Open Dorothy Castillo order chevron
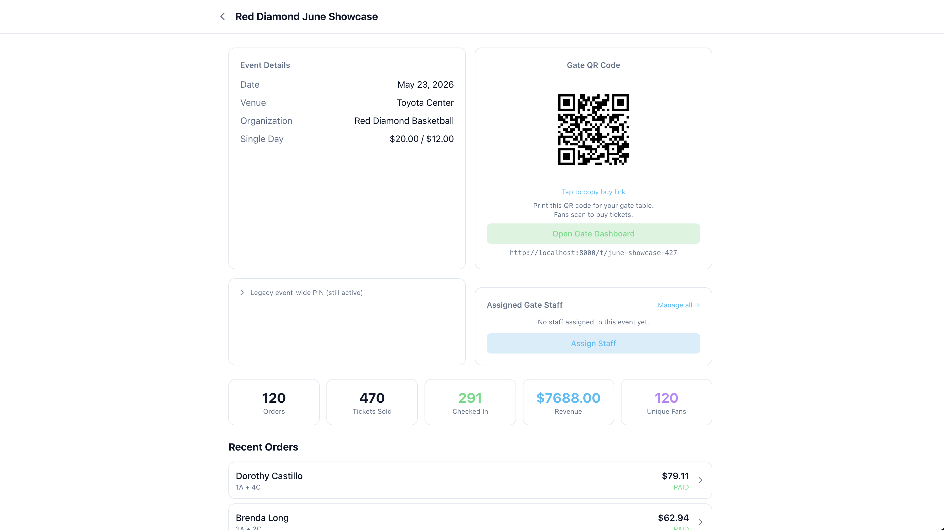 pos(700,481)
